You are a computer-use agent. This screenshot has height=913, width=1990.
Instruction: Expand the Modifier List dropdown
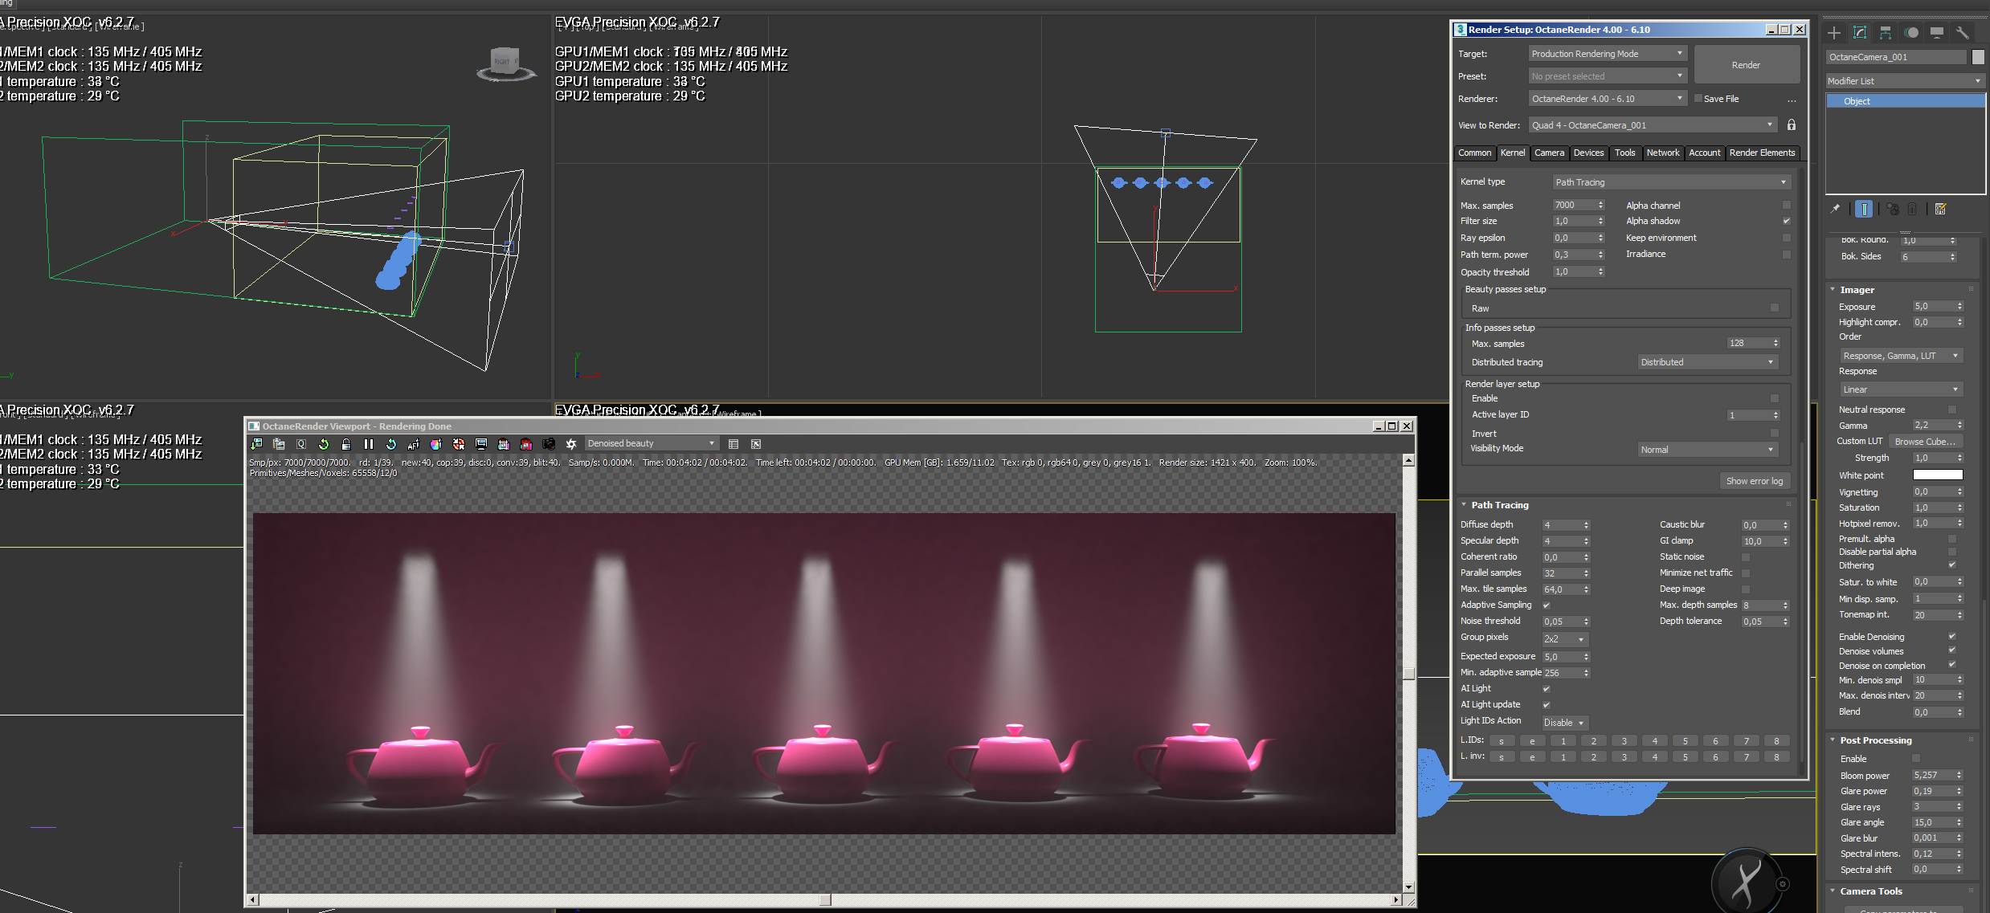pos(1904,81)
